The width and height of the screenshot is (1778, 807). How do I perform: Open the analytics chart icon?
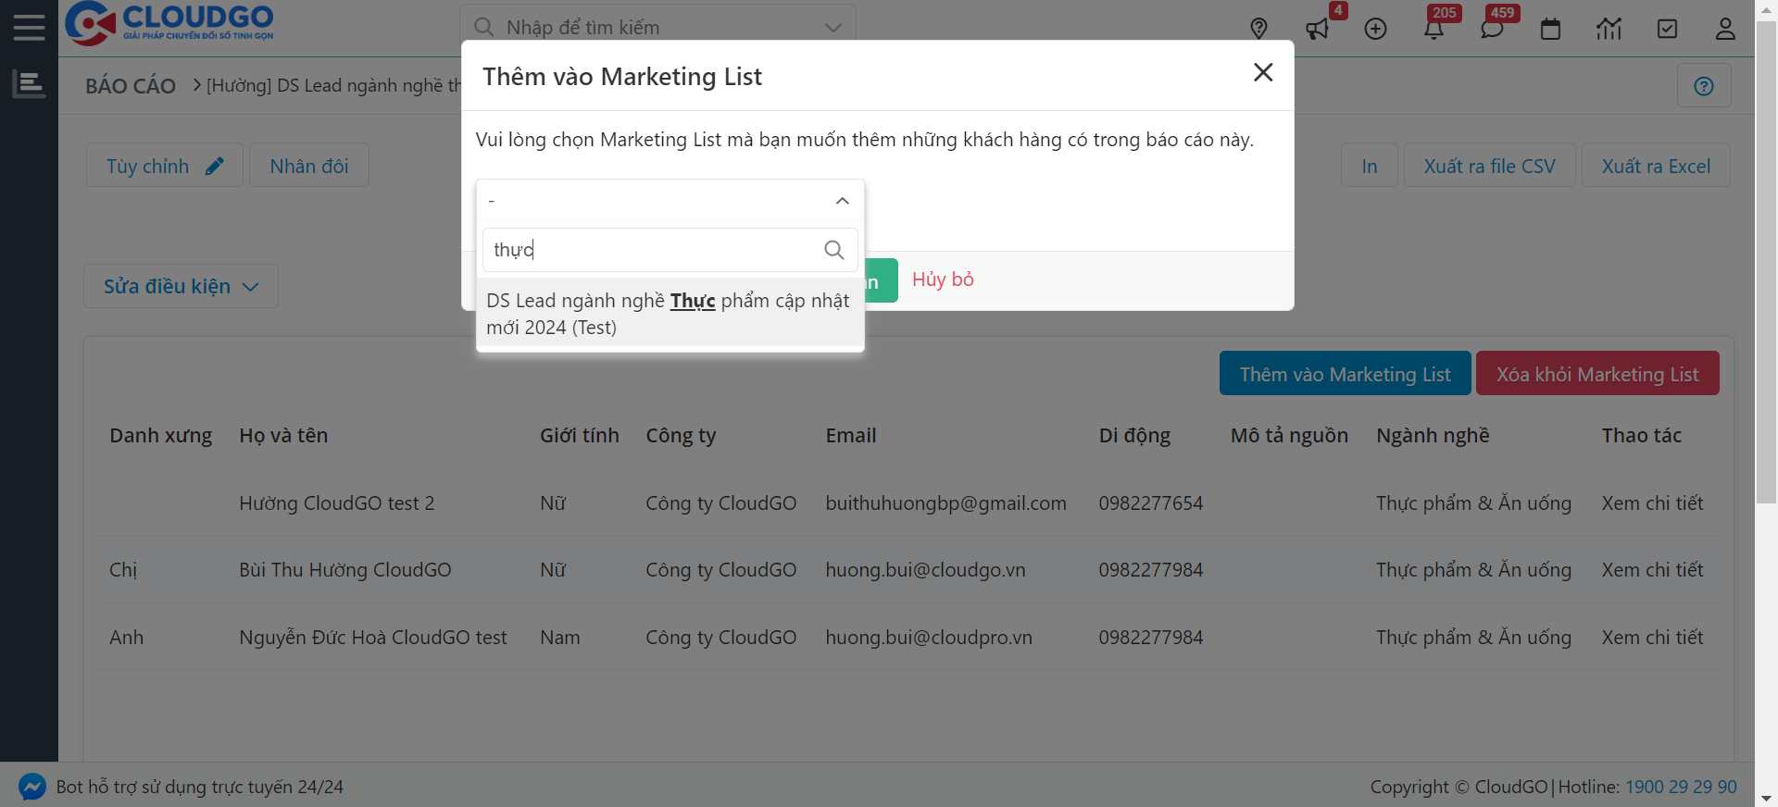[1609, 29]
